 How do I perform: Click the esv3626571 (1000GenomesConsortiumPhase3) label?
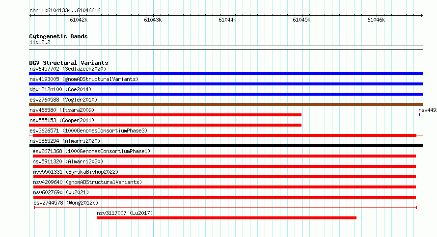[88, 131]
